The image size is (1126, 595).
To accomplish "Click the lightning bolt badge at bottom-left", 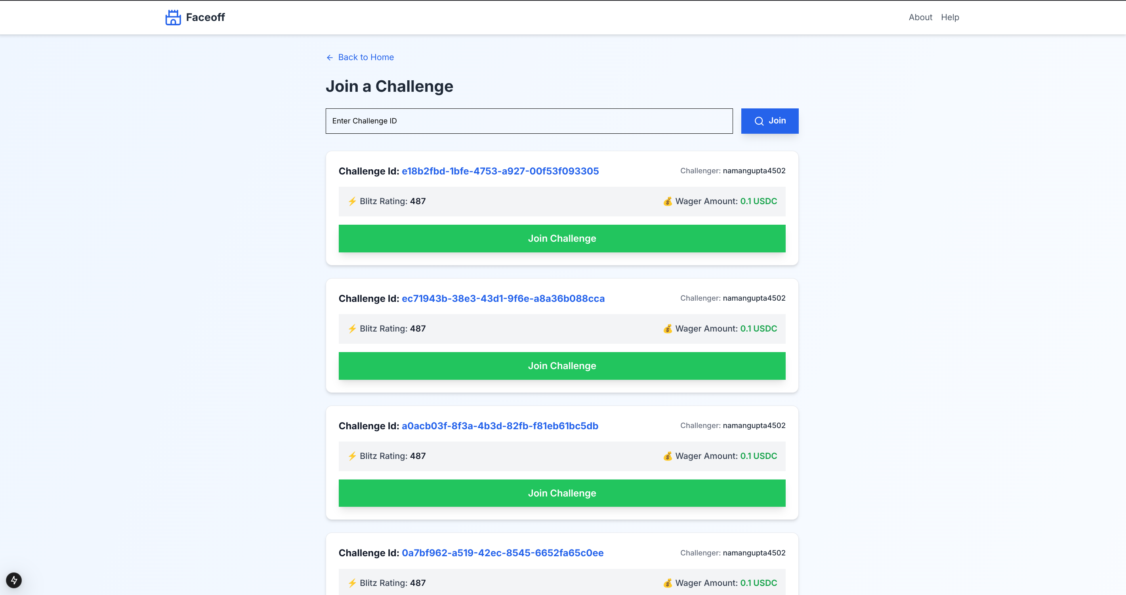I will (14, 581).
